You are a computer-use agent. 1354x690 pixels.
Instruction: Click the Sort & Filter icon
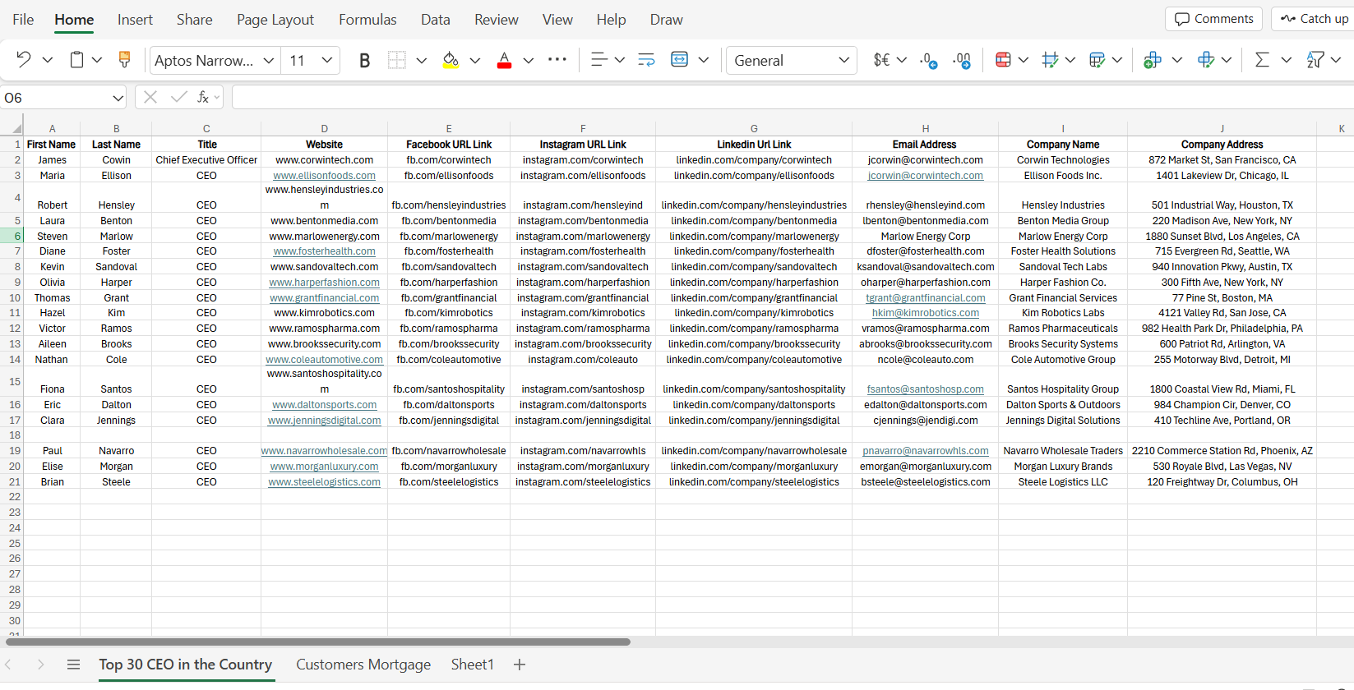tap(1315, 60)
